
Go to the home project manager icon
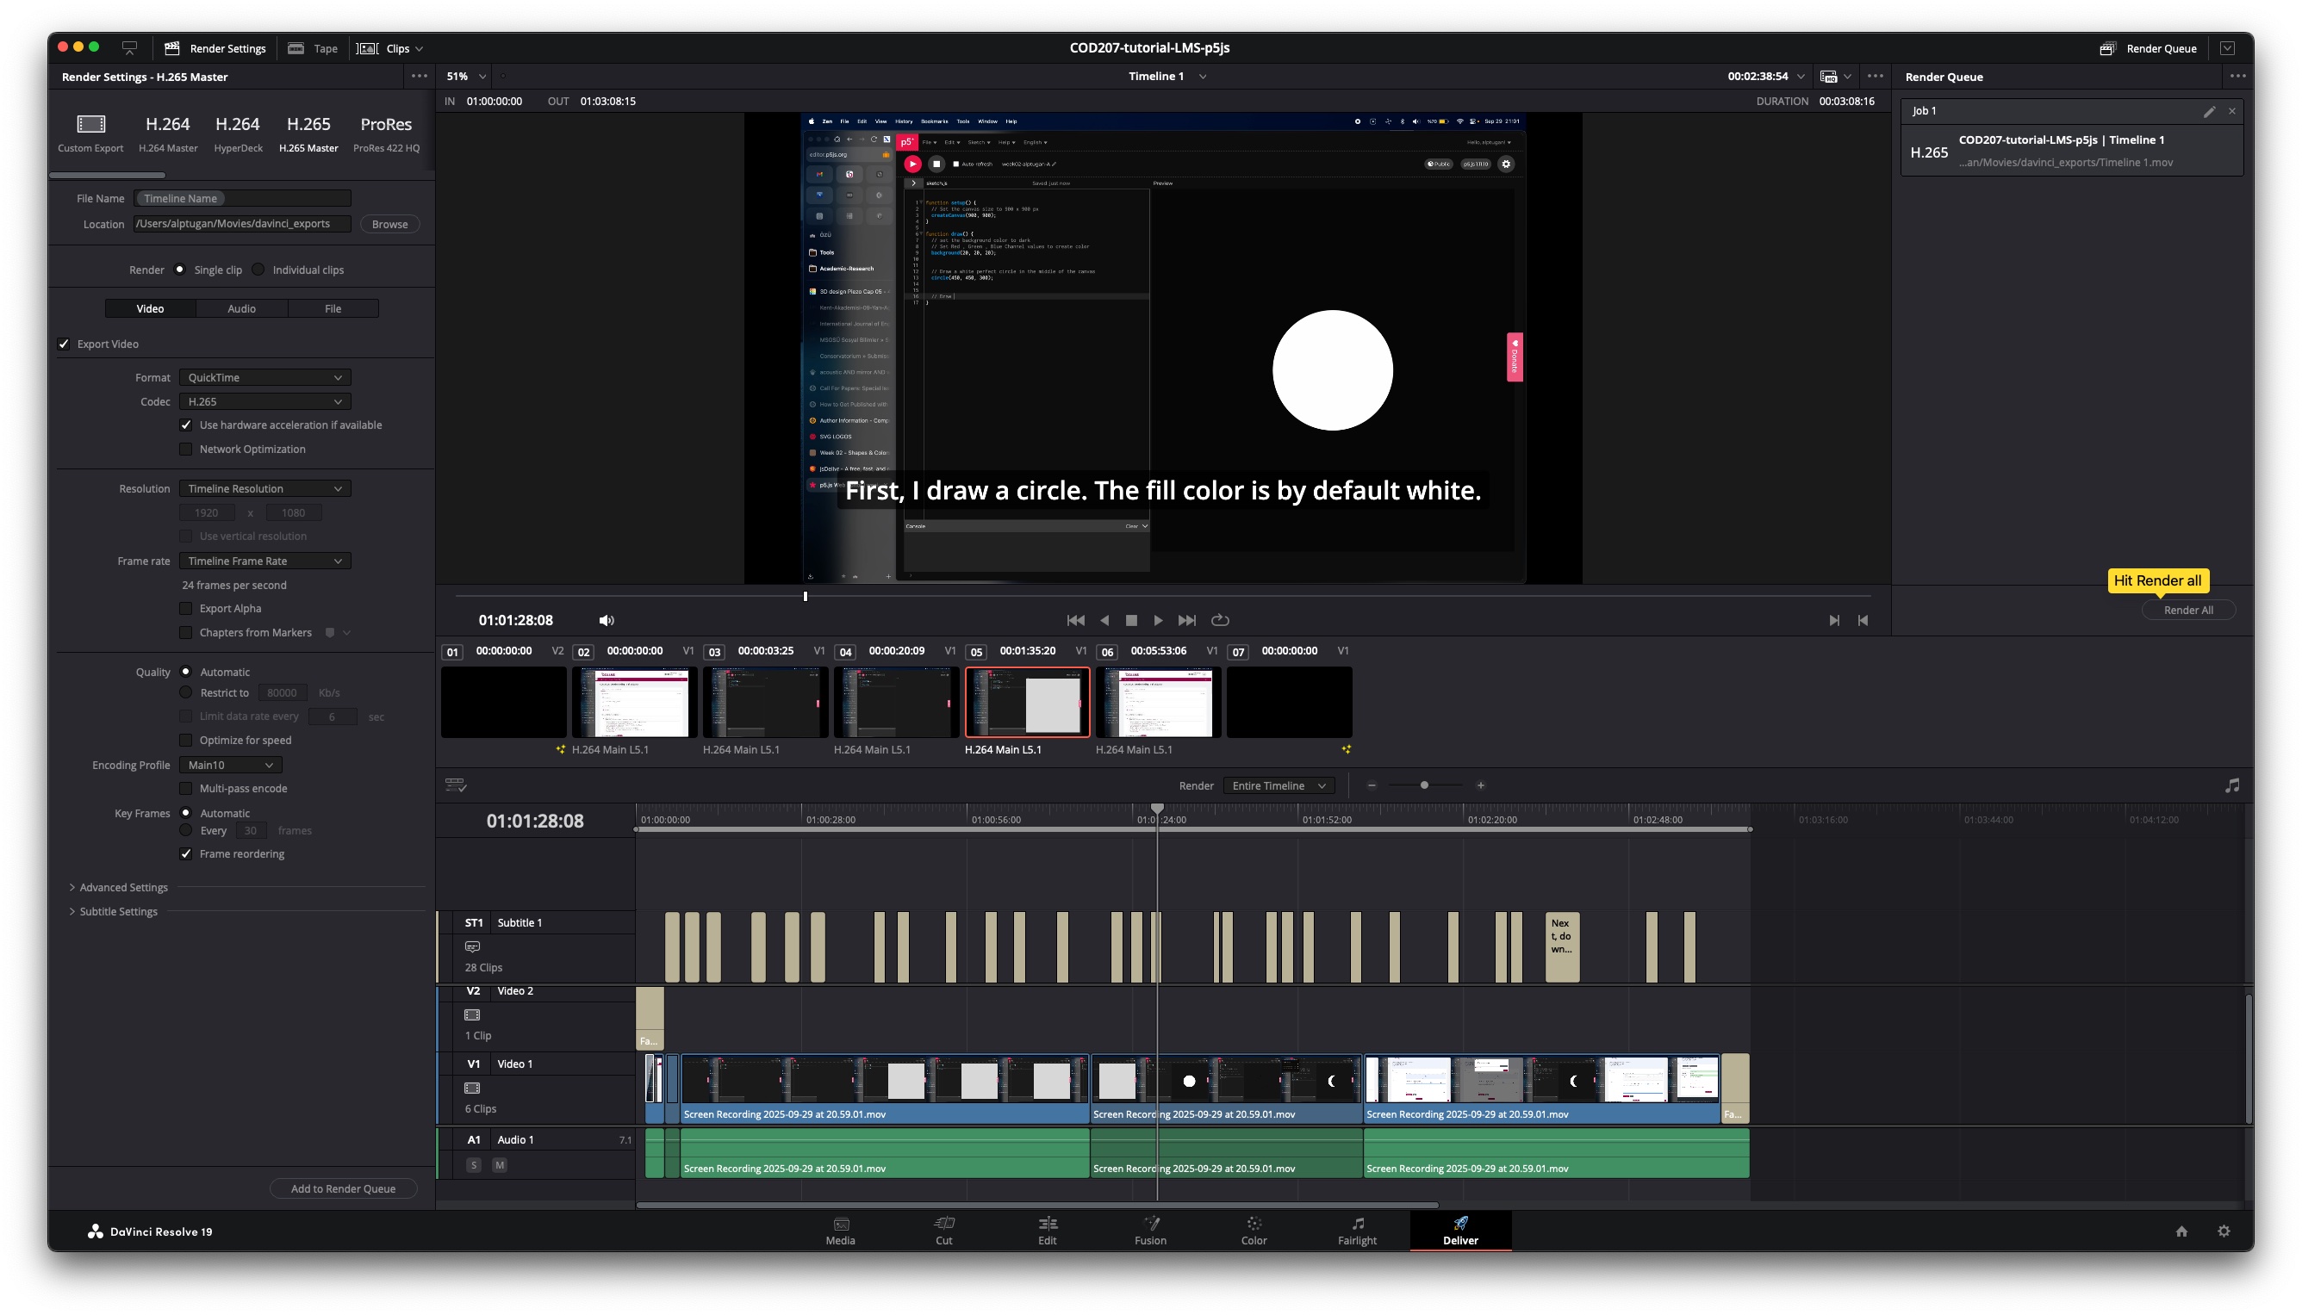coord(2181,1231)
